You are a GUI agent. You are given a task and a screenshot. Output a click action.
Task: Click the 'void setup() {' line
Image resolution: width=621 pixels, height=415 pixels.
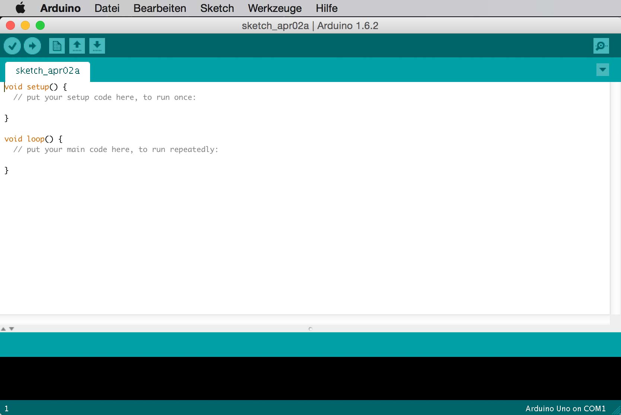36,87
